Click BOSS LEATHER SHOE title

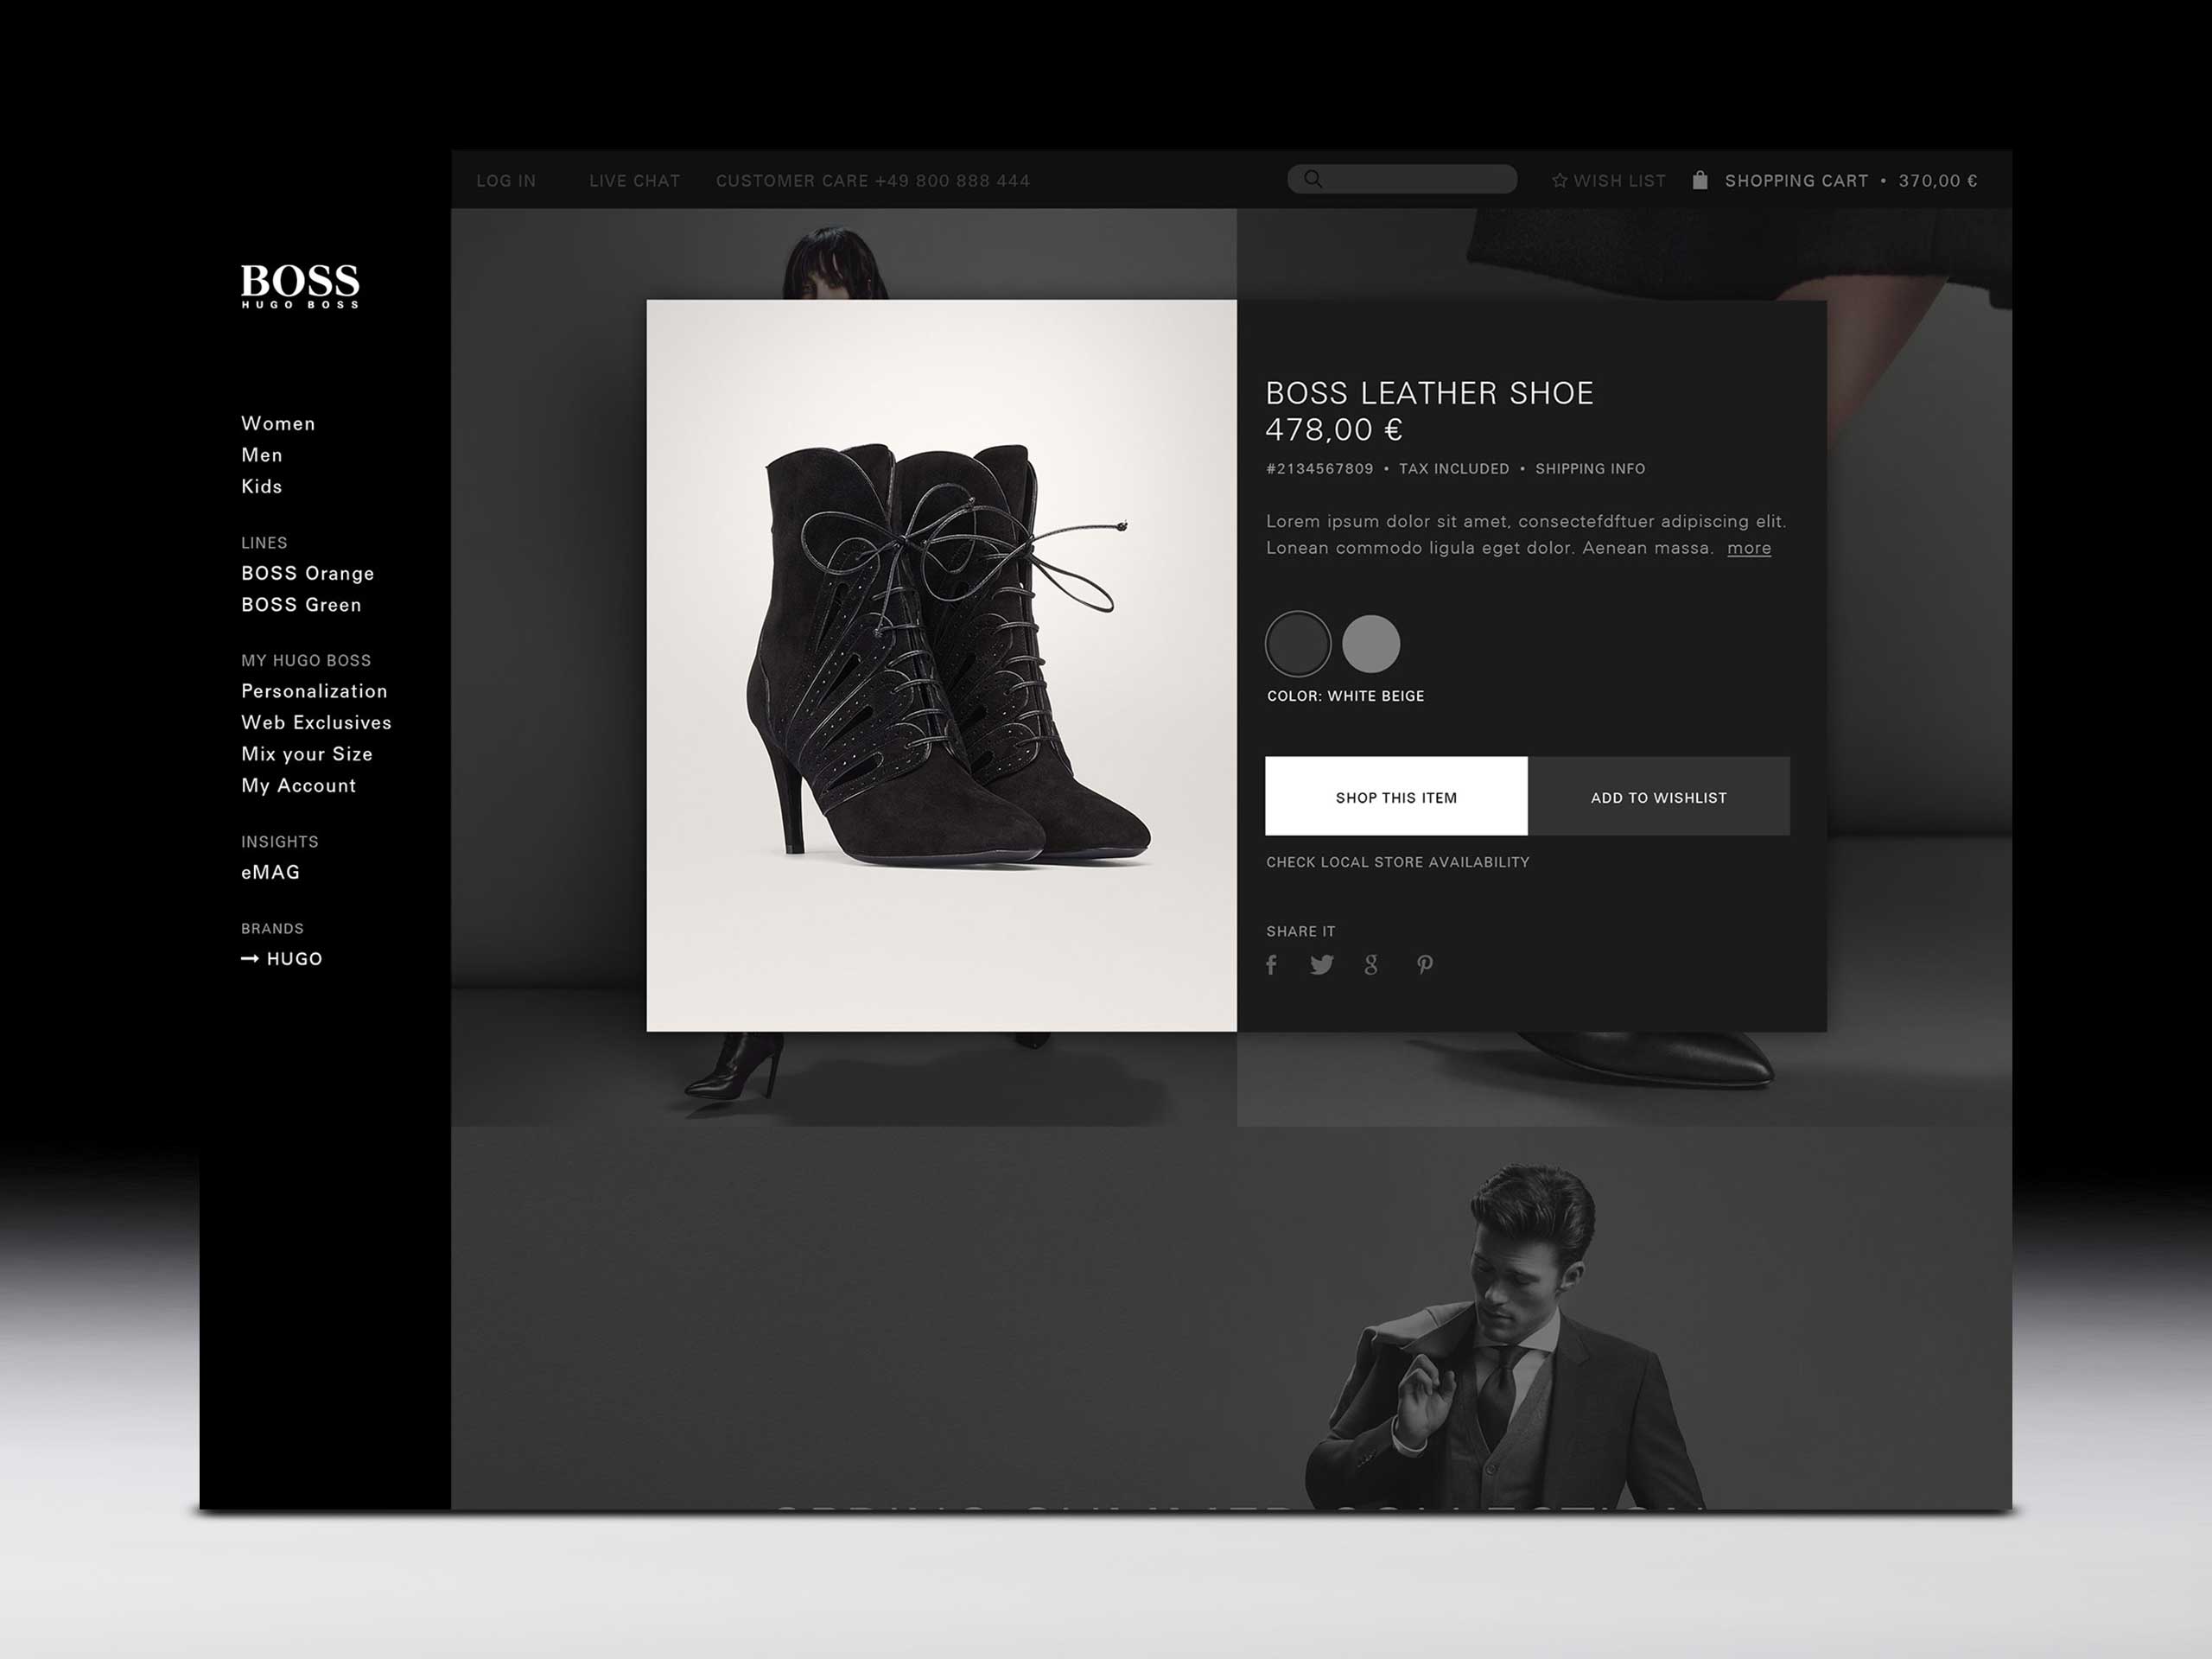[x=1430, y=393]
